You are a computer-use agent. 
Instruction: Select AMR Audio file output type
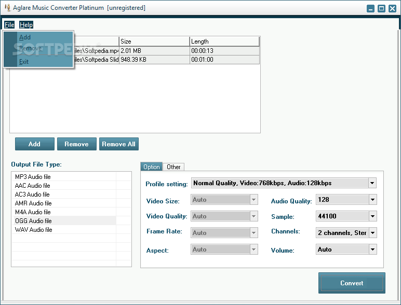pos(64,203)
